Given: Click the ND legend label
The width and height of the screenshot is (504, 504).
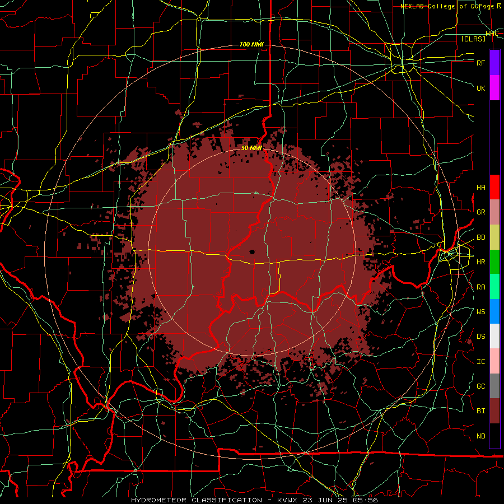Looking at the screenshot, I should pyautogui.click(x=481, y=436).
